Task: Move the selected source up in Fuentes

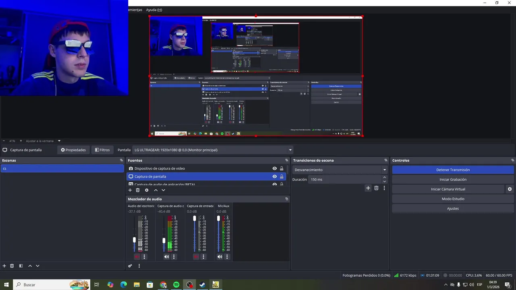Action: tap(156, 190)
